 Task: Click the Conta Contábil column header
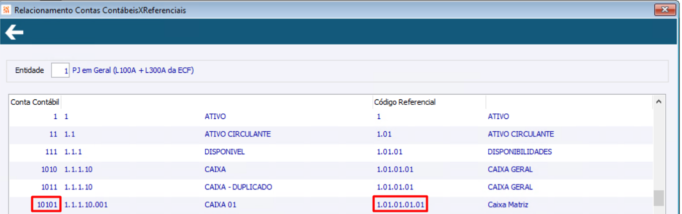[35, 102]
